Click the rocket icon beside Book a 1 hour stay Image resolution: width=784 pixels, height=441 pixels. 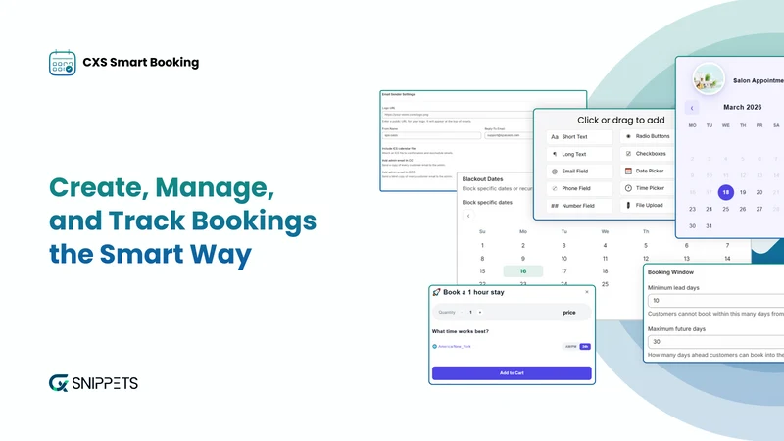click(436, 292)
